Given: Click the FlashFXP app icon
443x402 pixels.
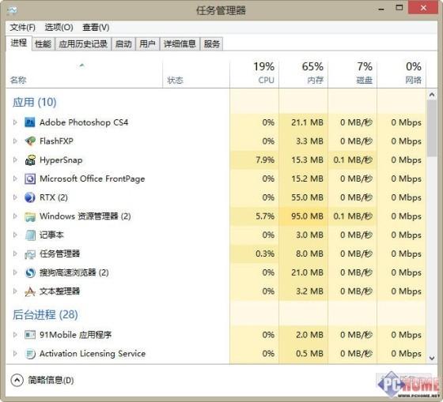Looking at the screenshot, I should click(x=30, y=141).
